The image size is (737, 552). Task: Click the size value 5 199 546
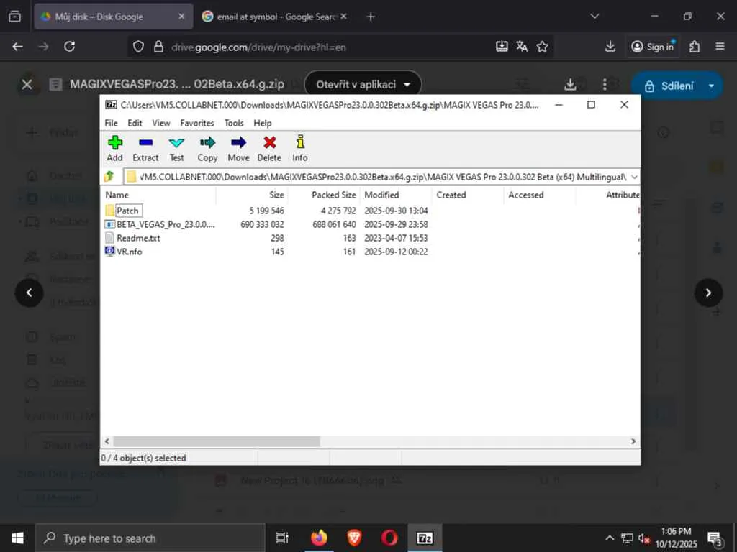266,211
